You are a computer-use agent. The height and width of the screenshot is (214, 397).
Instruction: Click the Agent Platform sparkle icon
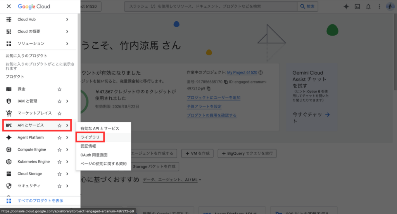pyautogui.click(x=9, y=137)
